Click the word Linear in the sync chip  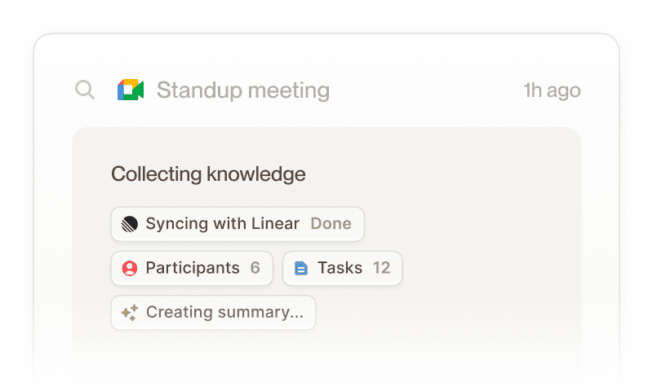tap(274, 224)
